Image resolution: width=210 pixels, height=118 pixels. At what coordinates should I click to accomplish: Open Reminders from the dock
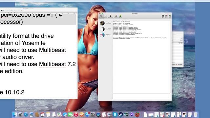pos(54,114)
